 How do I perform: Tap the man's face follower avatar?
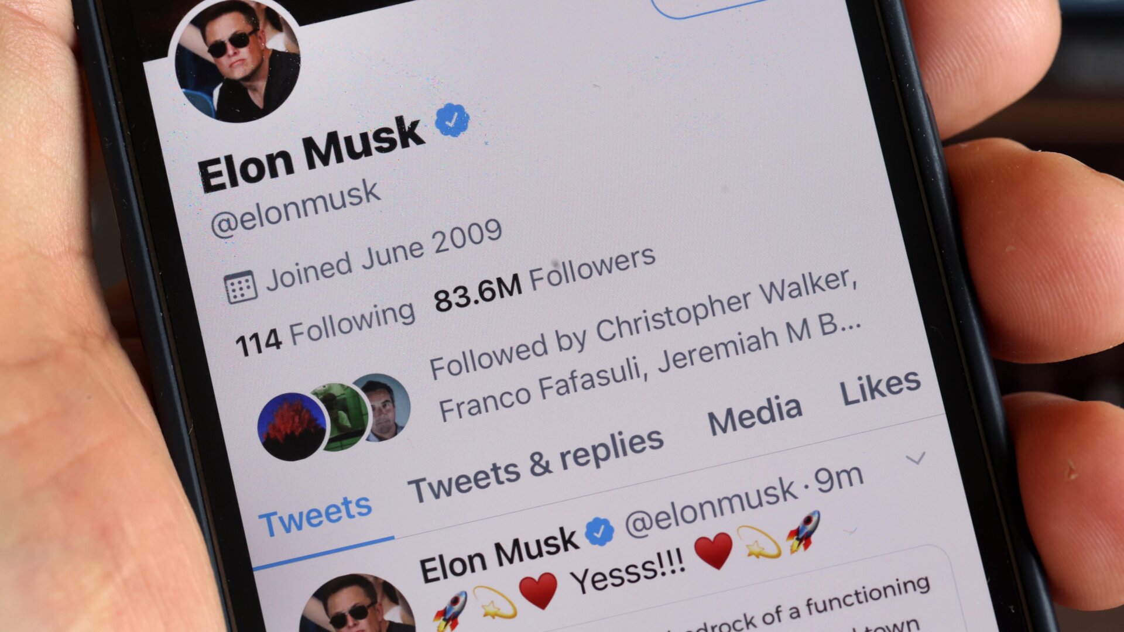[383, 407]
